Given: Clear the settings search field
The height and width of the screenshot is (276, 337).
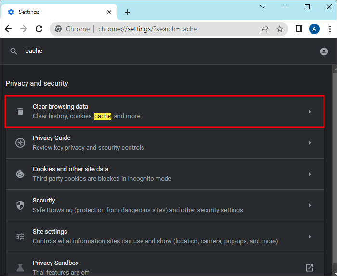Looking at the screenshot, I should (324, 51).
